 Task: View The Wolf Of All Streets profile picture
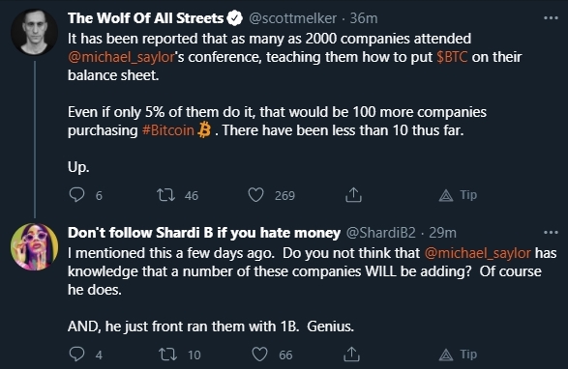coord(35,32)
